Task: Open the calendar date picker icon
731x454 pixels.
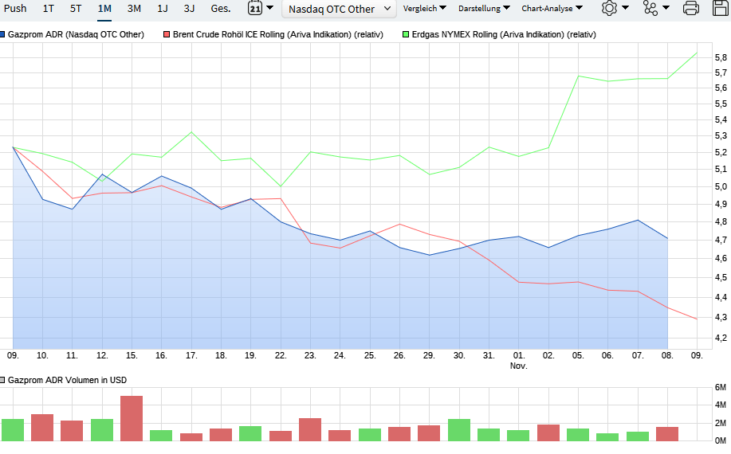Action: click(x=254, y=8)
